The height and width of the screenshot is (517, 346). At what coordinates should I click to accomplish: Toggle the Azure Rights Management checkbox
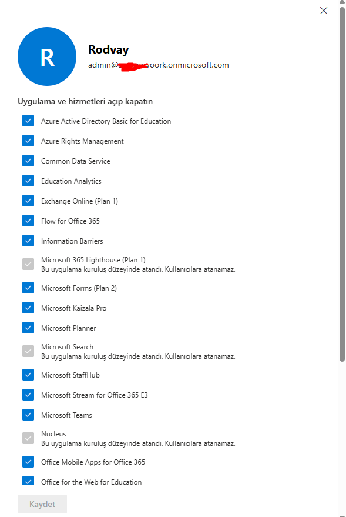(x=28, y=141)
